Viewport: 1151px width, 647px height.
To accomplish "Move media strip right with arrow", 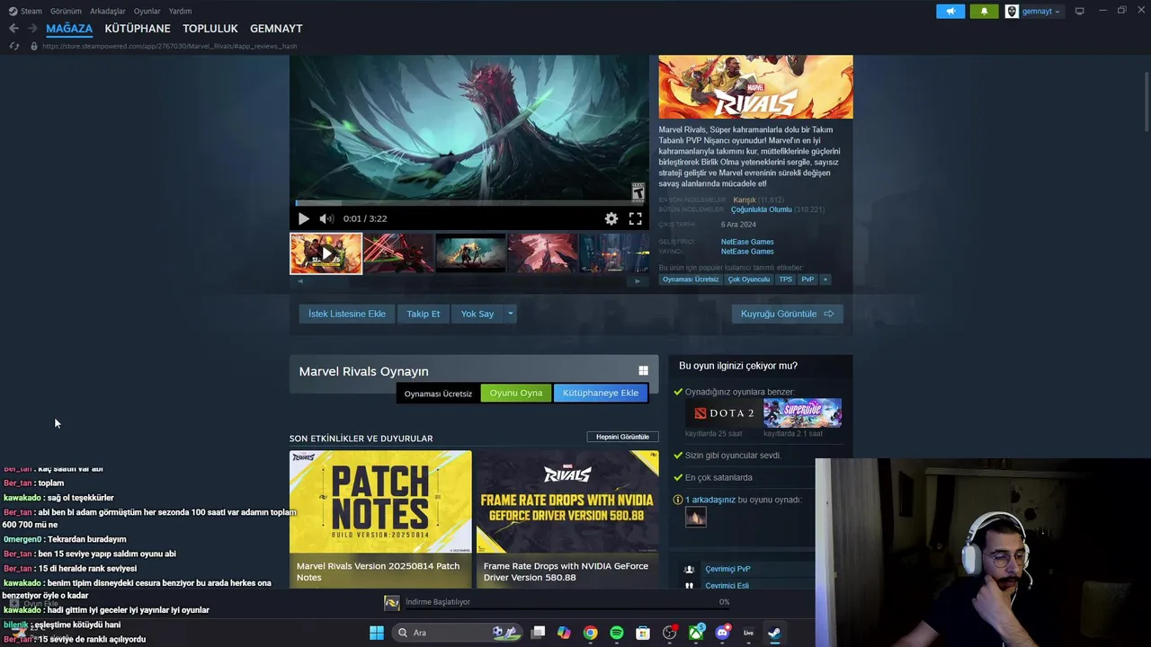I will point(638,280).
